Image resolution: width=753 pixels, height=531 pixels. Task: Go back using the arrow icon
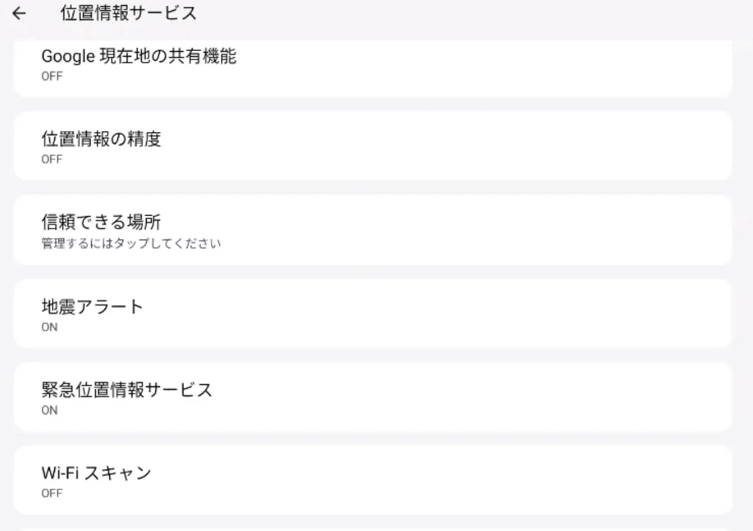[19, 13]
